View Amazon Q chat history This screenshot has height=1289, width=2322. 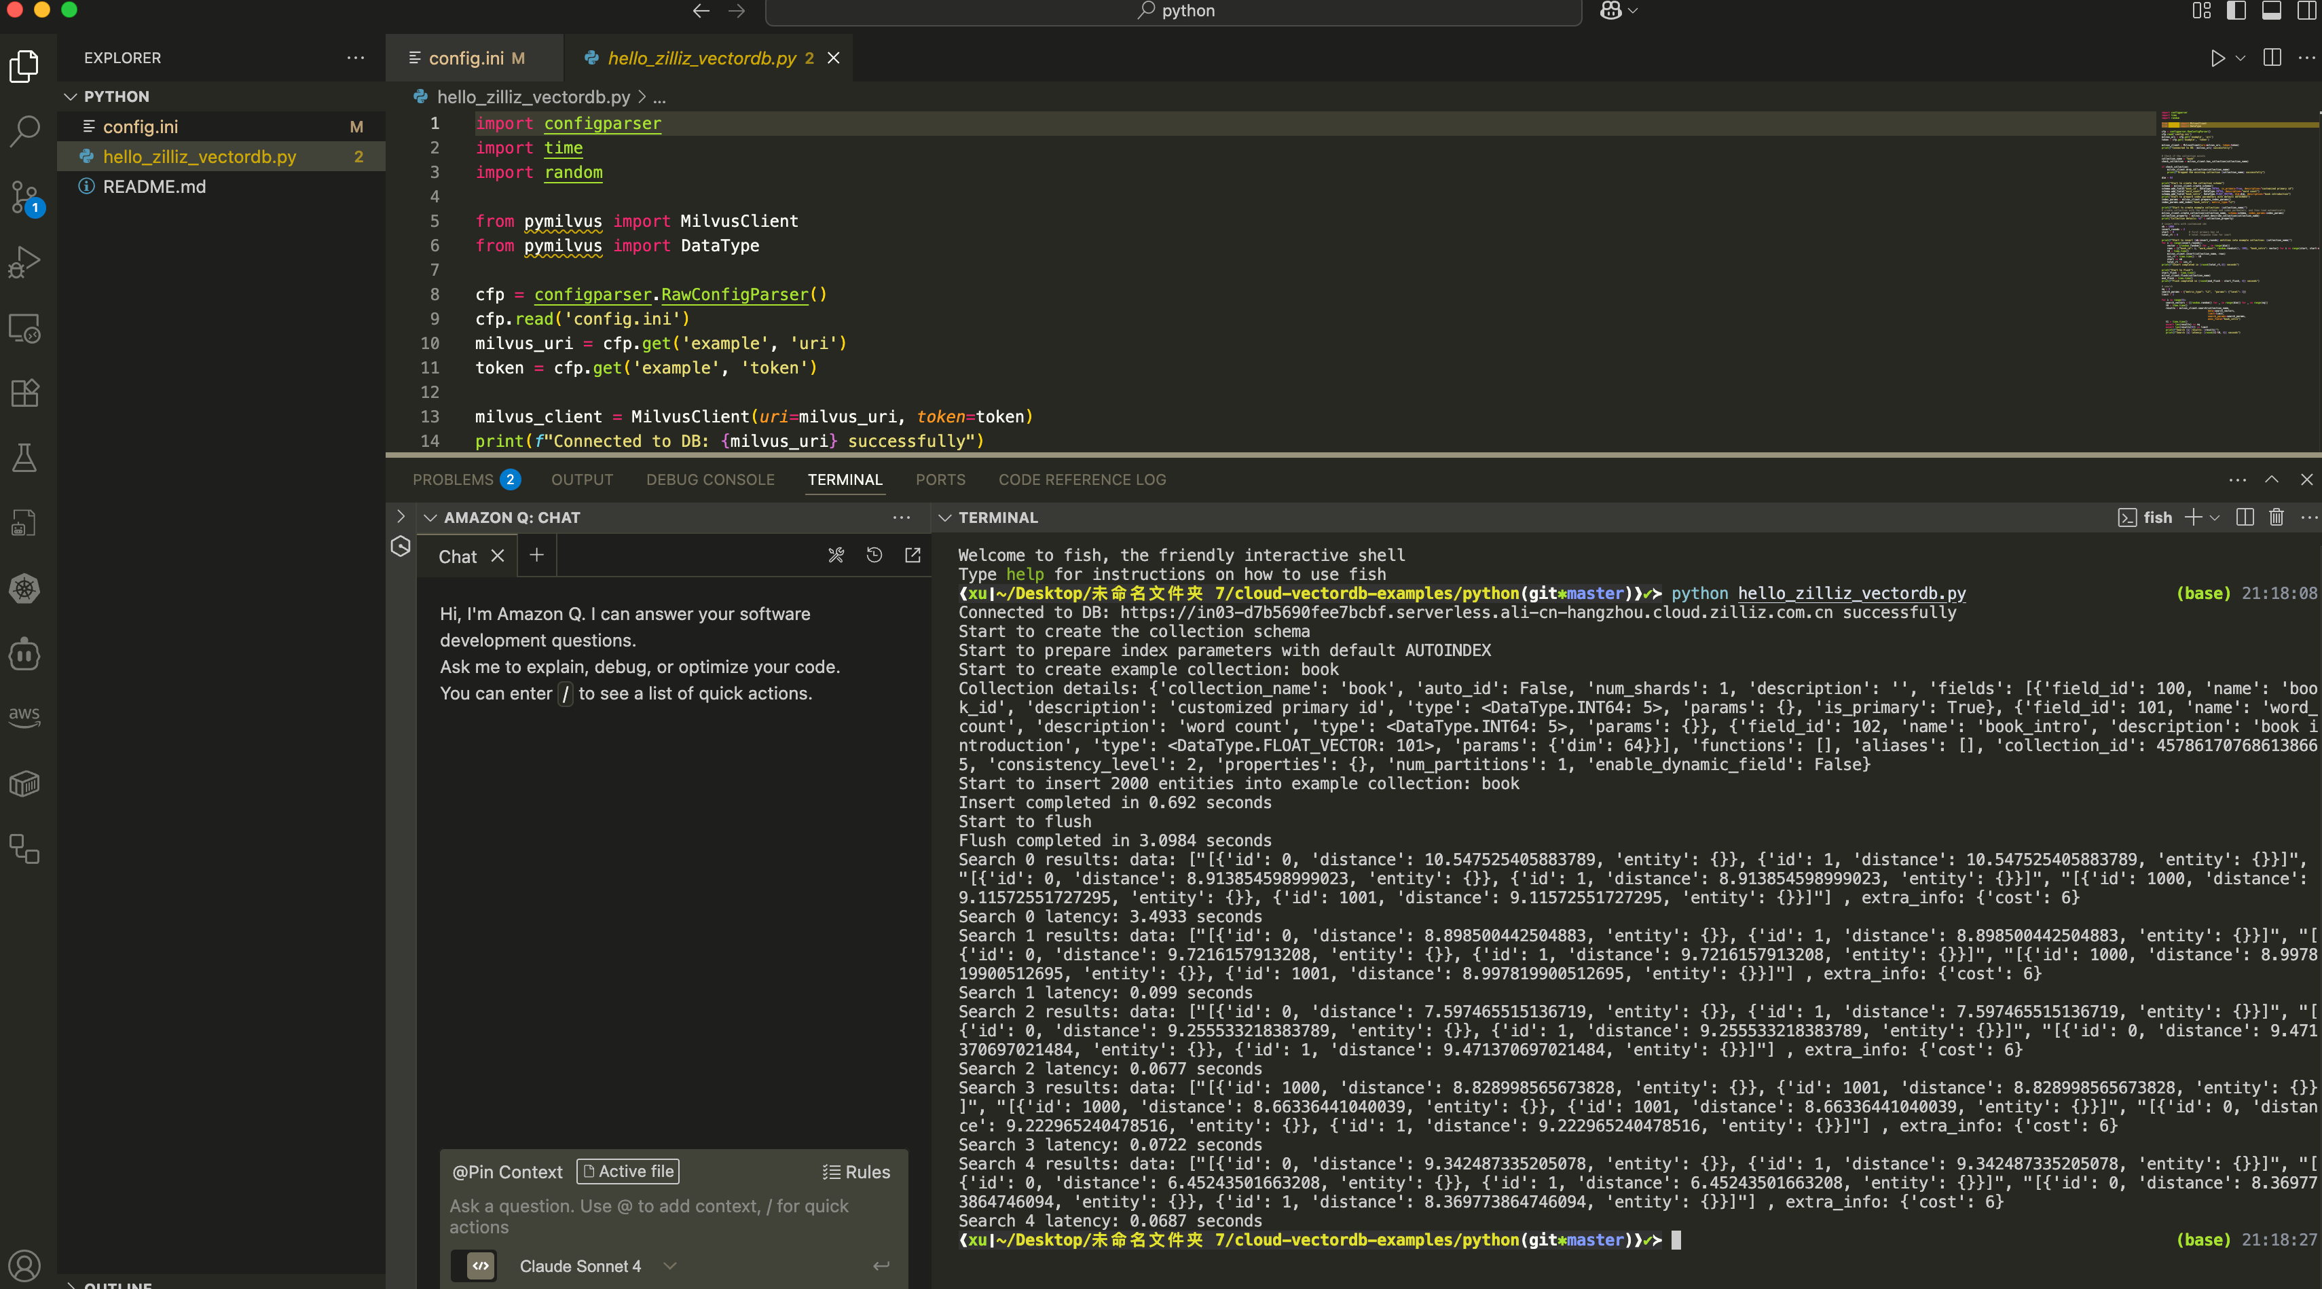click(873, 556)
